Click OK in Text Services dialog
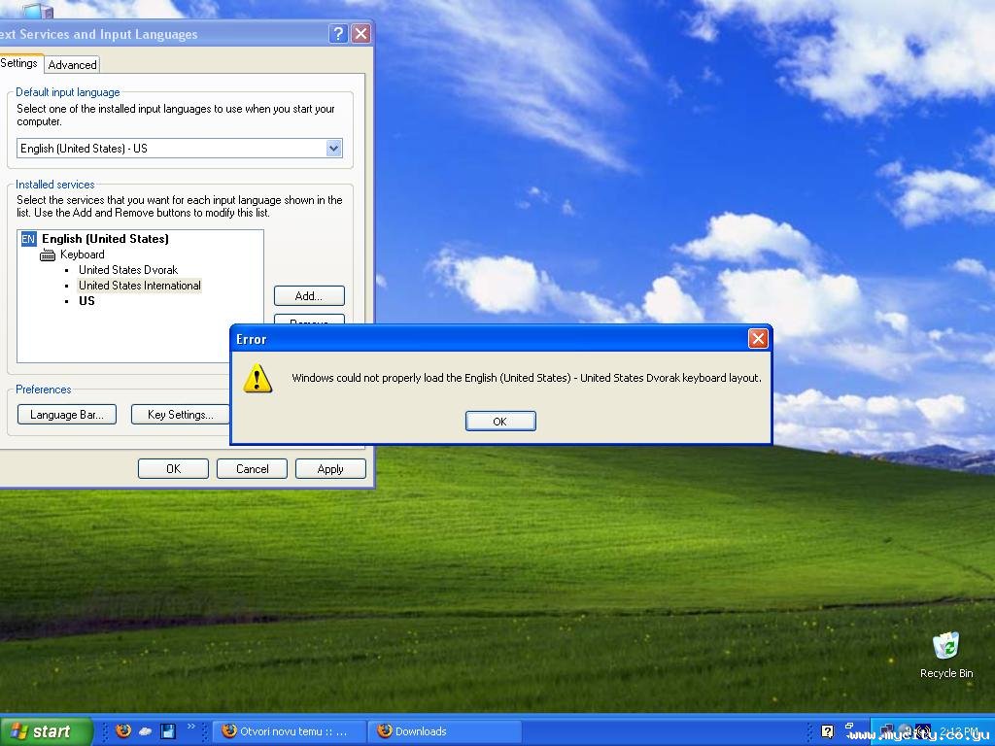 pyautogui.click(x=173, y=469)
